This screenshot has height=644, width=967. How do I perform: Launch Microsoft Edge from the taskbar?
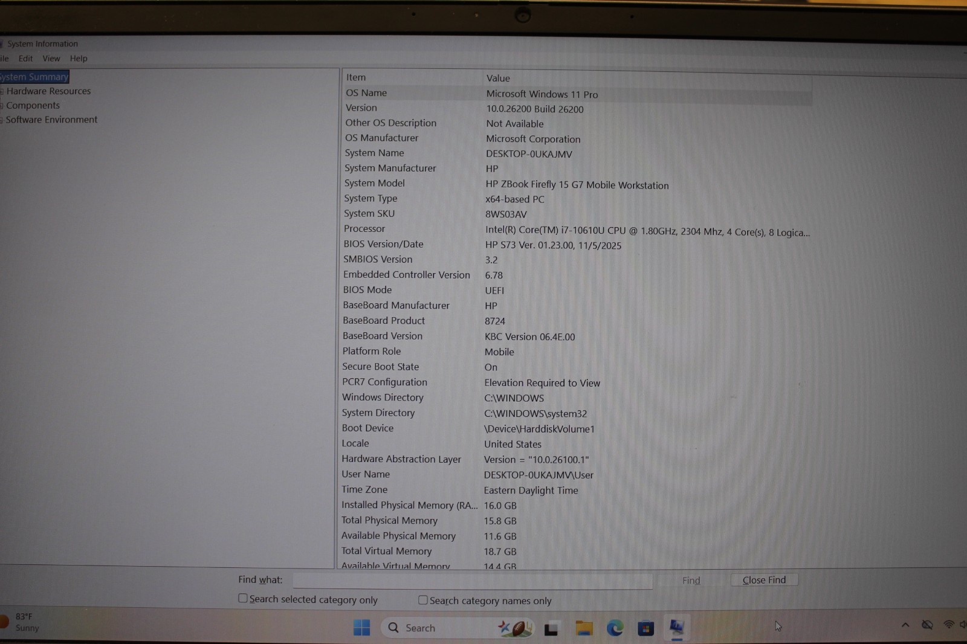point(615,628)
